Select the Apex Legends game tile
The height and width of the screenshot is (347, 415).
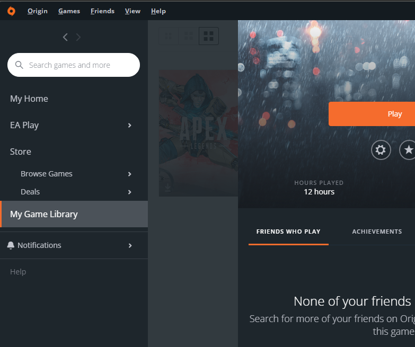pos(198,133)
